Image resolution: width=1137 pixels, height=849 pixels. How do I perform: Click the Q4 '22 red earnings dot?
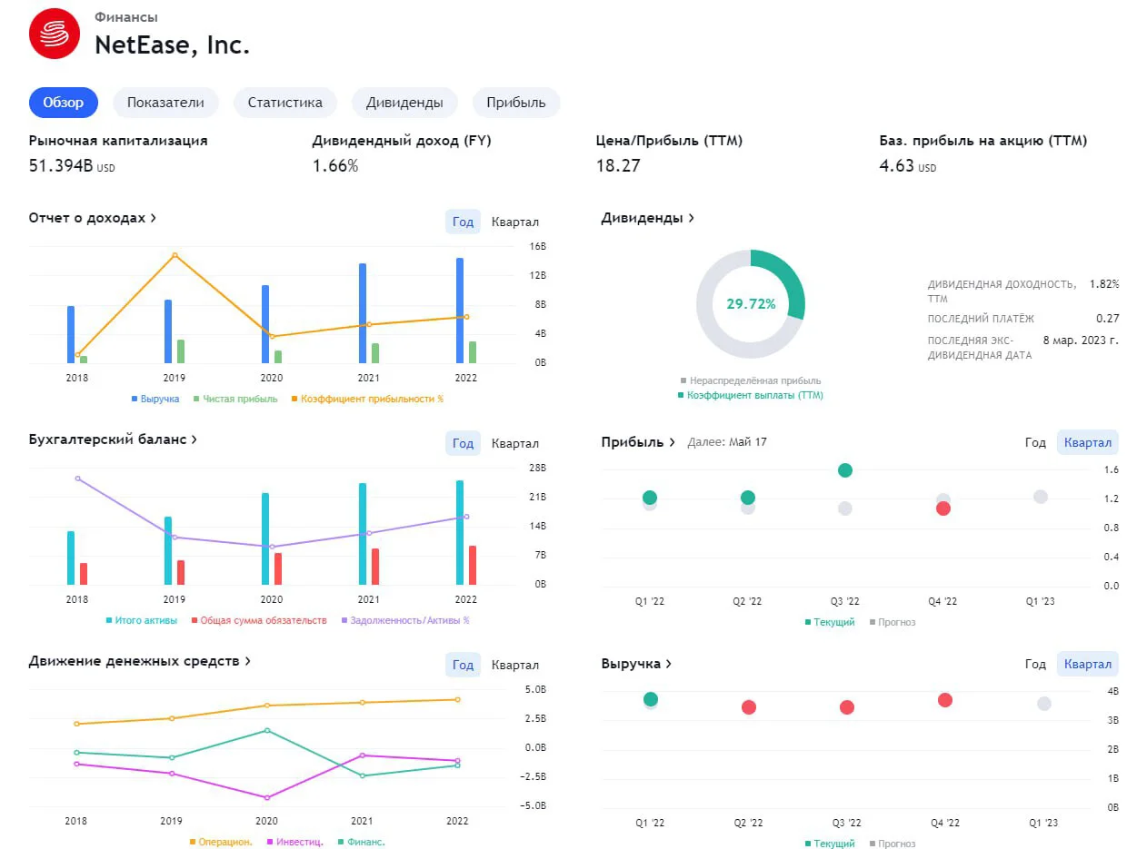point(943,508)
